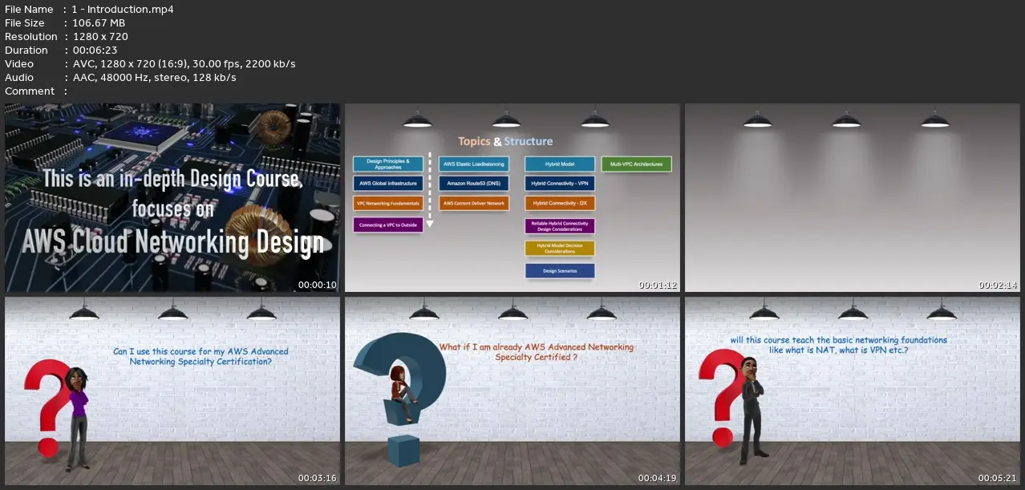The width and height of the screenshot is (1025, 490).
Task: Click the resolution value 1280 x 720
Action: click(x=100, y=37)
